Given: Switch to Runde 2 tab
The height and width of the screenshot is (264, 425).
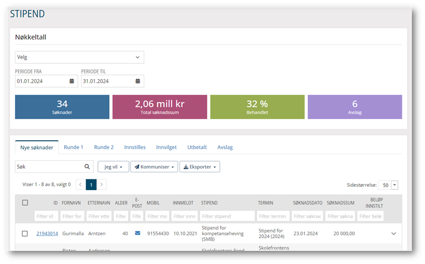Looking at the screenshot, I should (x=104, y=147).
